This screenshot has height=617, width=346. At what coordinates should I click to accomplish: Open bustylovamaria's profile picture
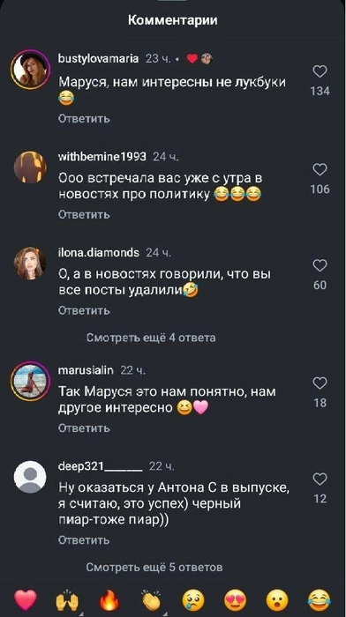(30, 69)
